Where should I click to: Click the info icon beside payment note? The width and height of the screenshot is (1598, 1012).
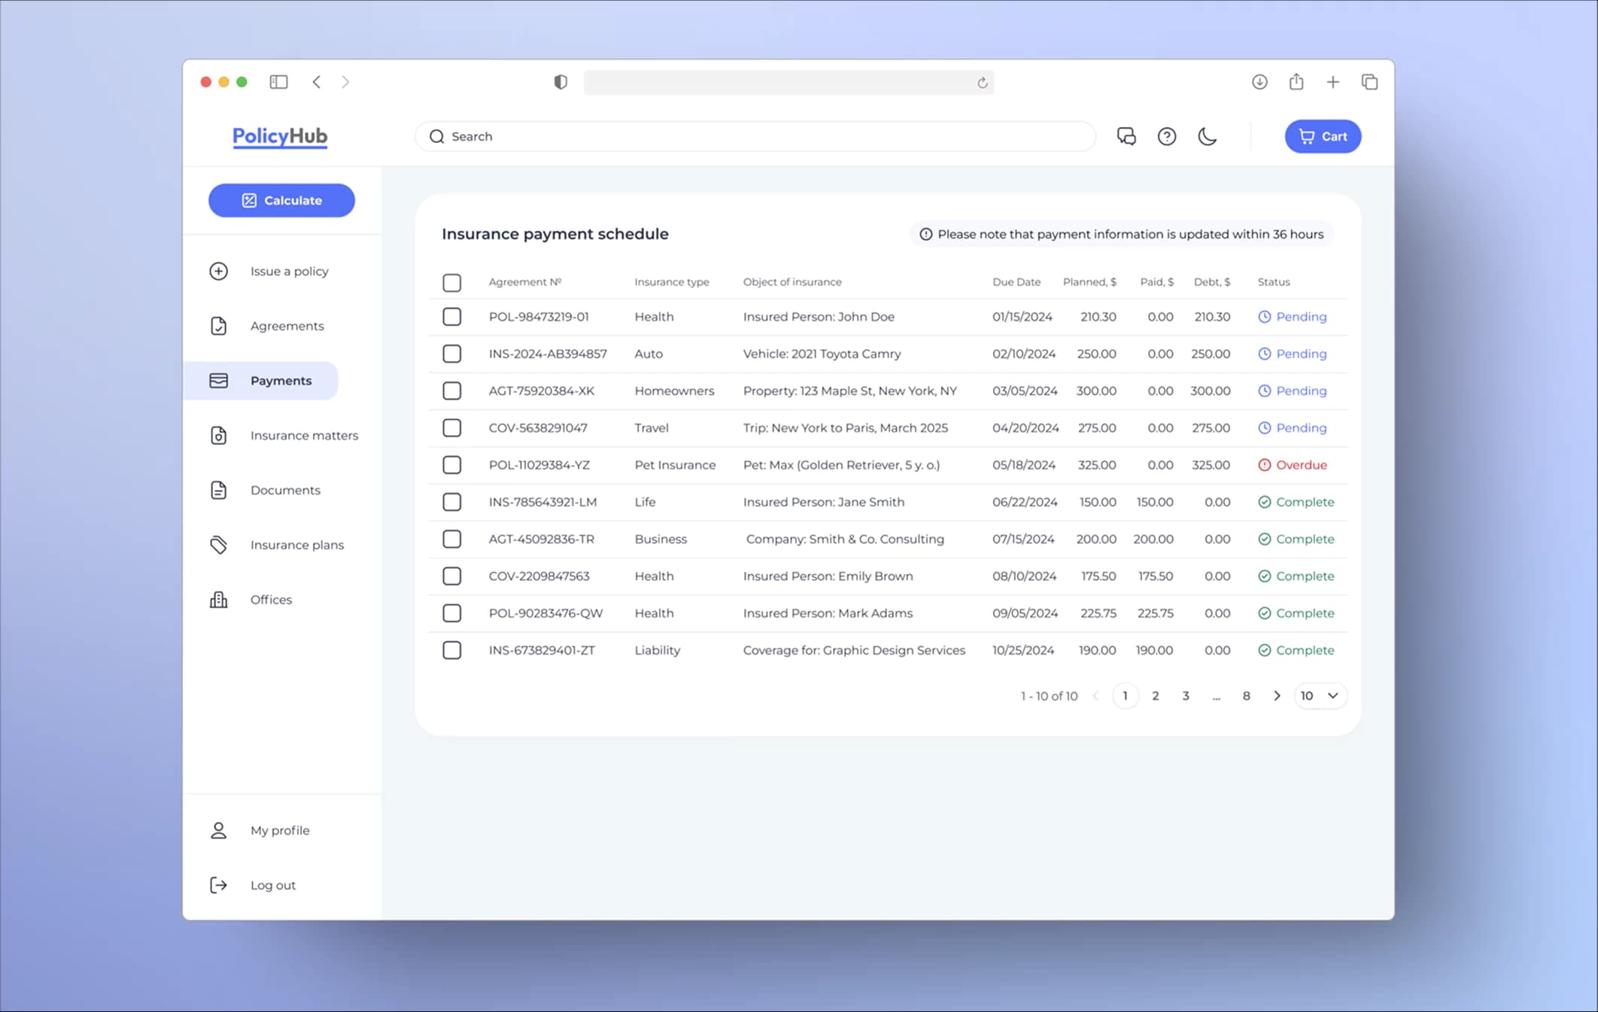click(x=926, y=234)
